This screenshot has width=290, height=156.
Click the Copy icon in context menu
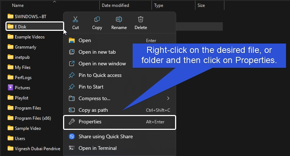(x=97, y=19)
